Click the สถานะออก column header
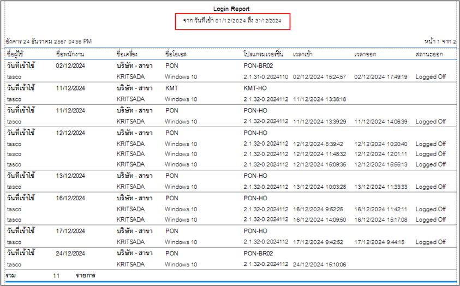 429,55
